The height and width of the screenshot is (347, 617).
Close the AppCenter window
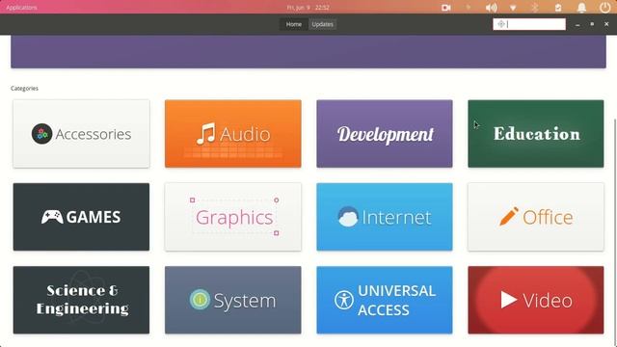pos(606,24)
